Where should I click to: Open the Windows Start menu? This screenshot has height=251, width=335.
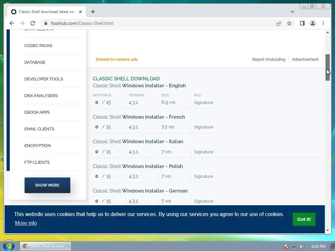[9, 246]
